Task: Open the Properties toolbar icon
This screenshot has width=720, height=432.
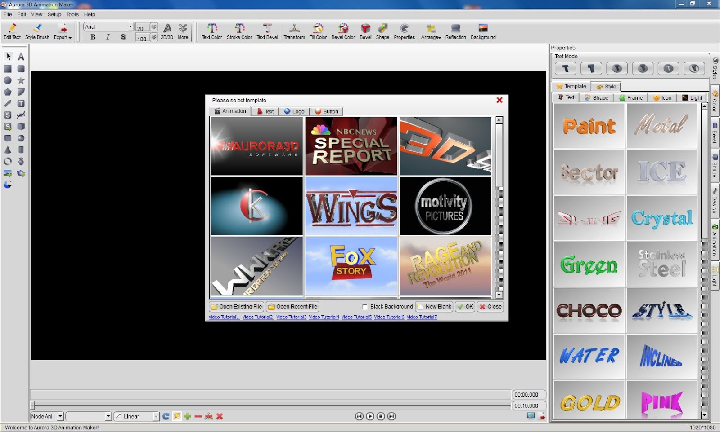Action: [405, 31]
